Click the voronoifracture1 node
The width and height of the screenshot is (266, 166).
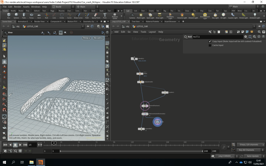(145, 106)
